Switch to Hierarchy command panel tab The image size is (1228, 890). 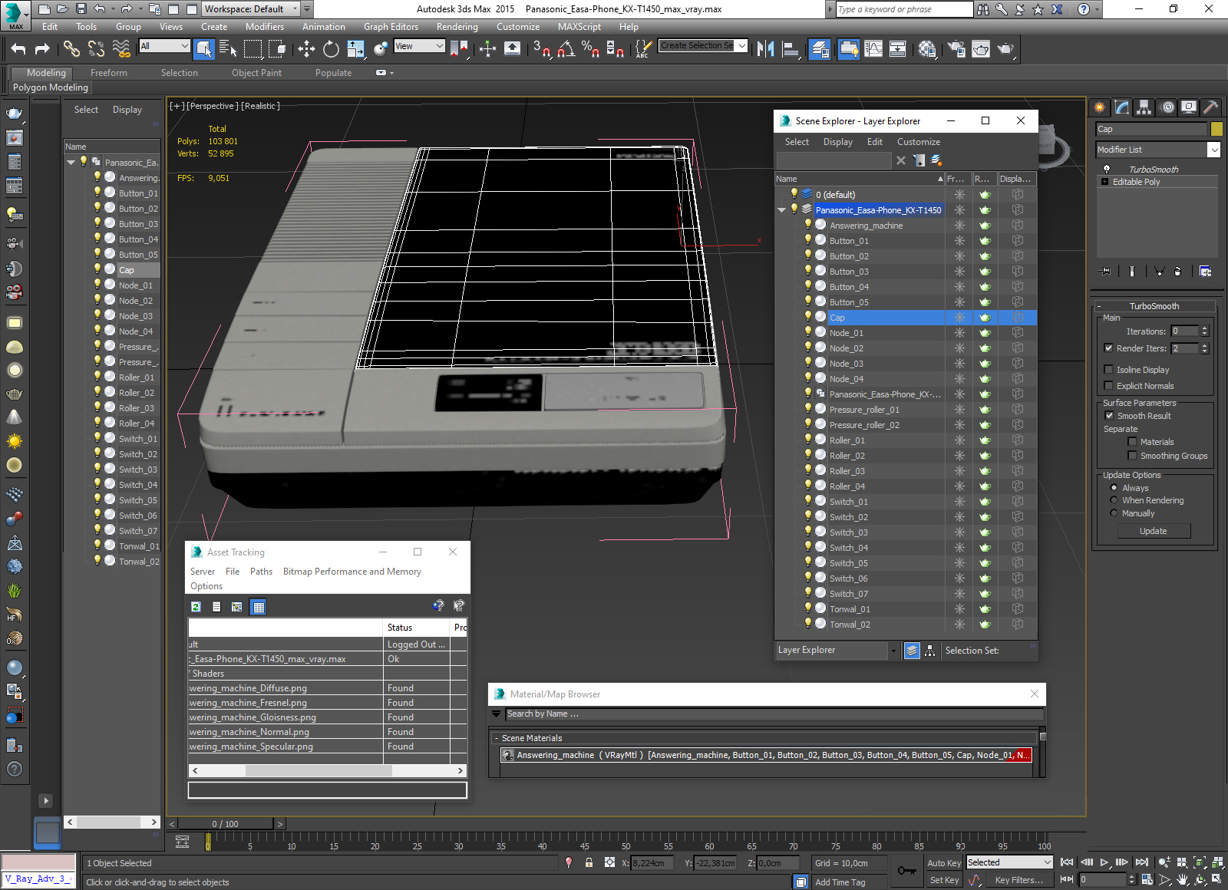(1144, 107)
